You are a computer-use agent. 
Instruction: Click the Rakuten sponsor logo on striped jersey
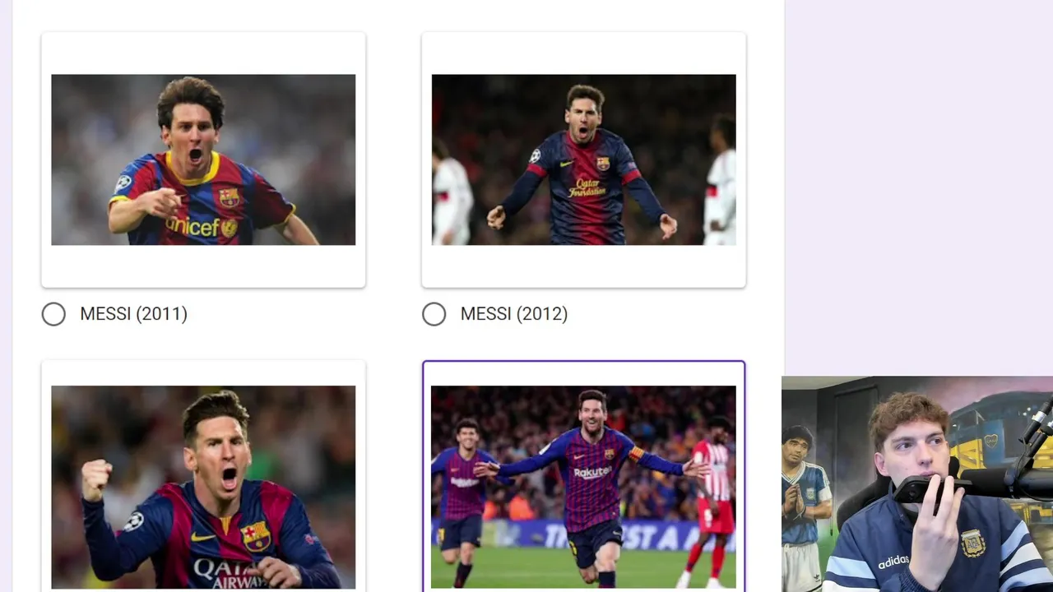[592, 472]
